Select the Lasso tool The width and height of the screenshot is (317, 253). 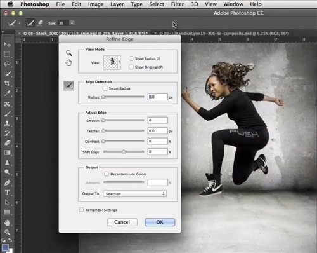(7, 64)
